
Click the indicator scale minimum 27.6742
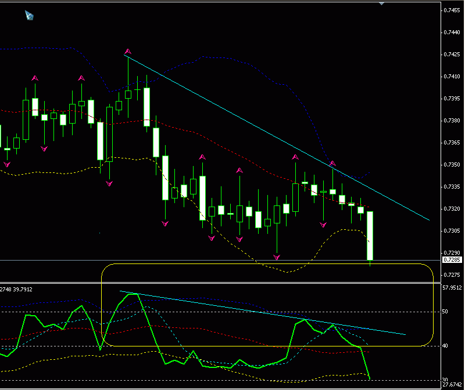(x=452, y=385)
